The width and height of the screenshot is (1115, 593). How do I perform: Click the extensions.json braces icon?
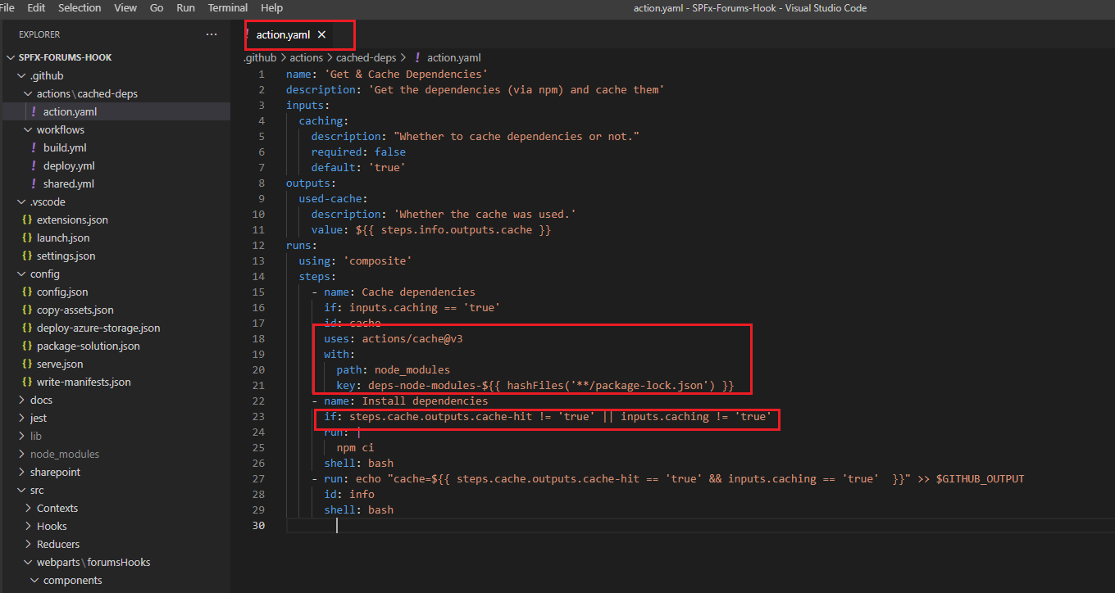tap(27, 220)
